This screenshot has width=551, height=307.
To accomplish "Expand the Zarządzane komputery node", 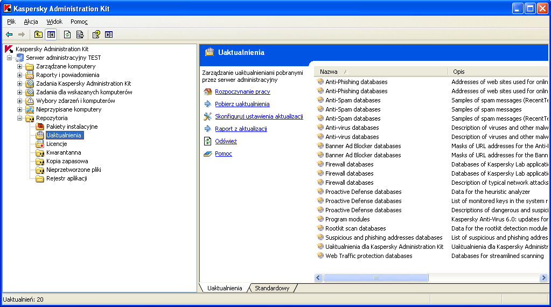I will (20, 66).
